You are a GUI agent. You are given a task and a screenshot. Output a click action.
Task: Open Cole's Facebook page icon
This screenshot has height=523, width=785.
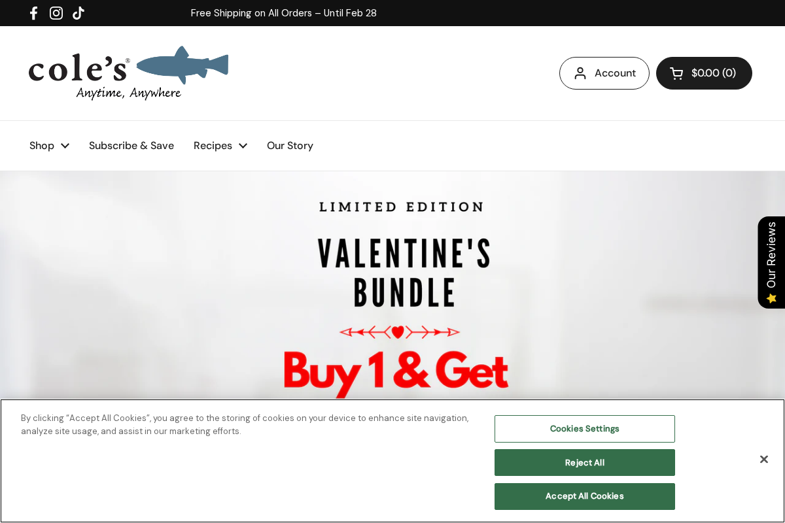click(x=33, y=12)
